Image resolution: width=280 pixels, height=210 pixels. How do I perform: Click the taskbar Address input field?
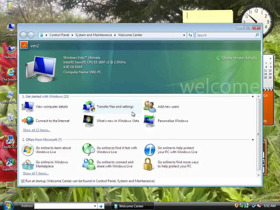point(63,206)
